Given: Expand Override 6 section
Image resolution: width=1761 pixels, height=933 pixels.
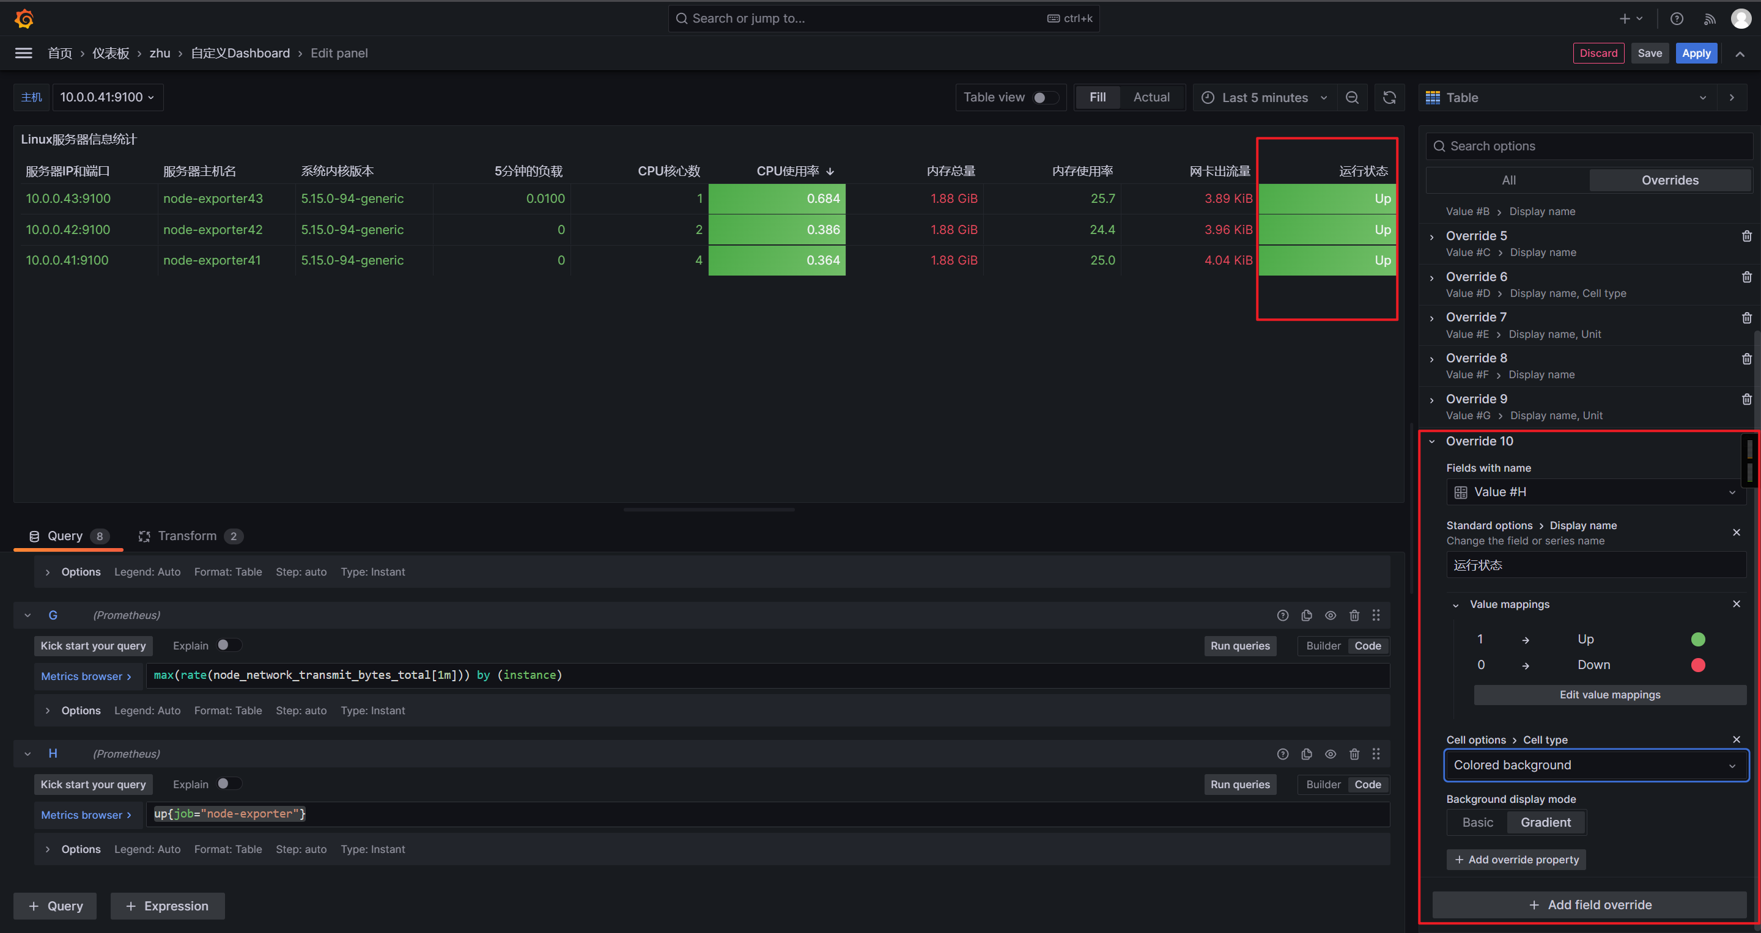Looking at the screenshot, I should pos(1432,277).
